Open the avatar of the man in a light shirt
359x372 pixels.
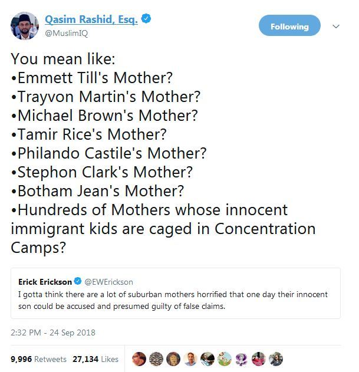point(190,358)
